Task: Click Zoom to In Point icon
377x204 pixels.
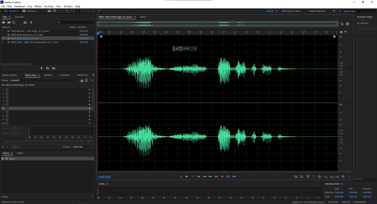Action: tap(326, 177)
